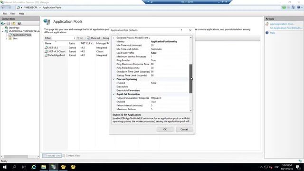Show hidden system tray icons
This screenshot has width=304, height=171.
(x=261, y=167)
